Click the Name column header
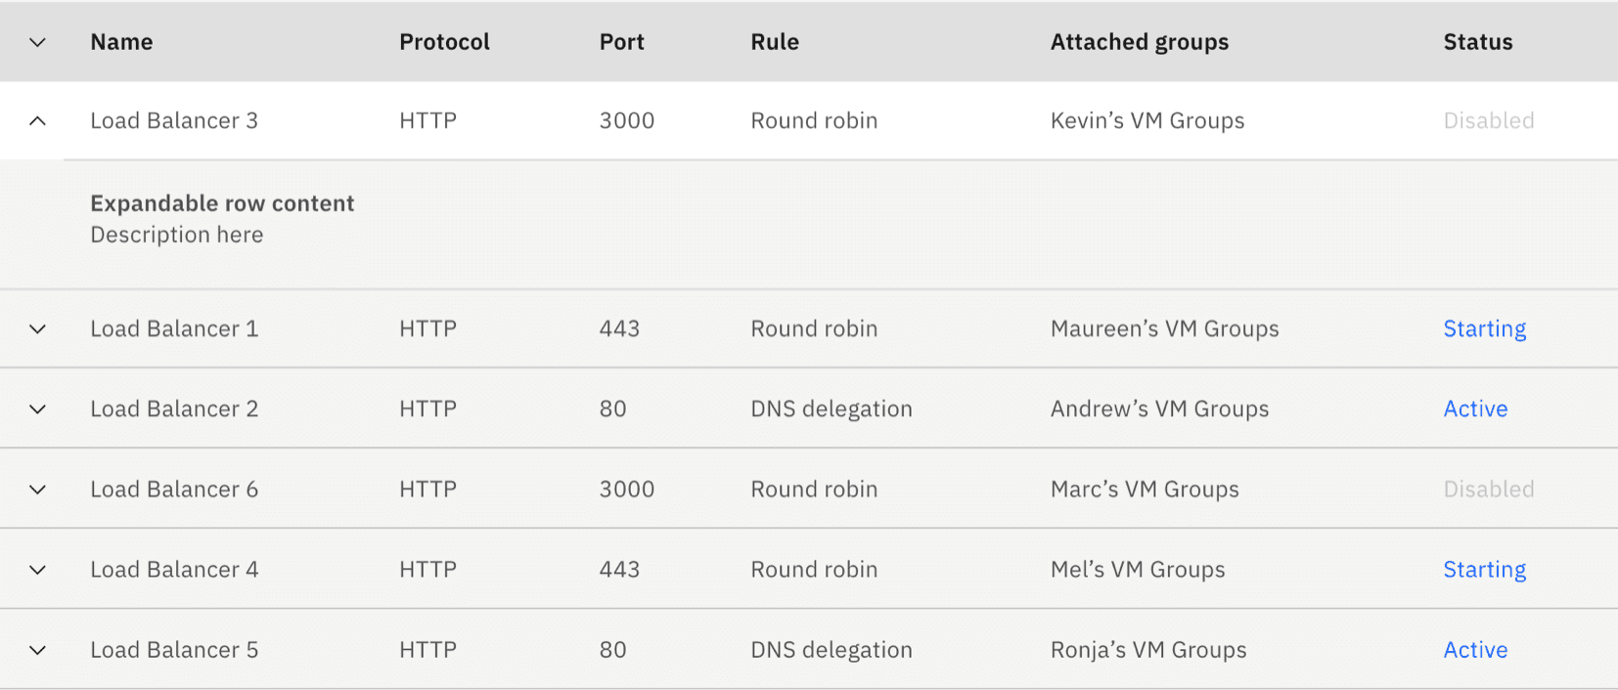The width and height of the screenshot is (1618, 690). click(x=121, y=42)
